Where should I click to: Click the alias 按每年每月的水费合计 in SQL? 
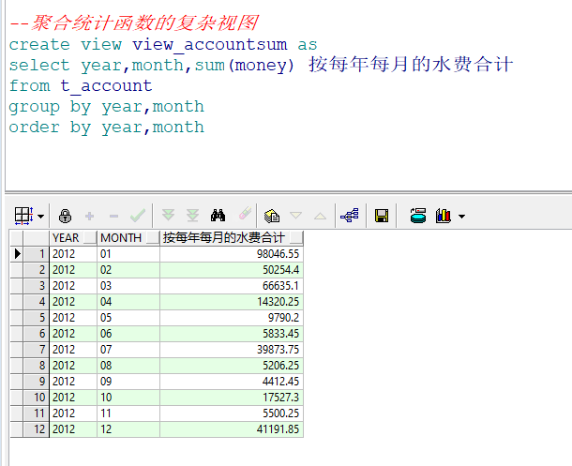[411, 65]
